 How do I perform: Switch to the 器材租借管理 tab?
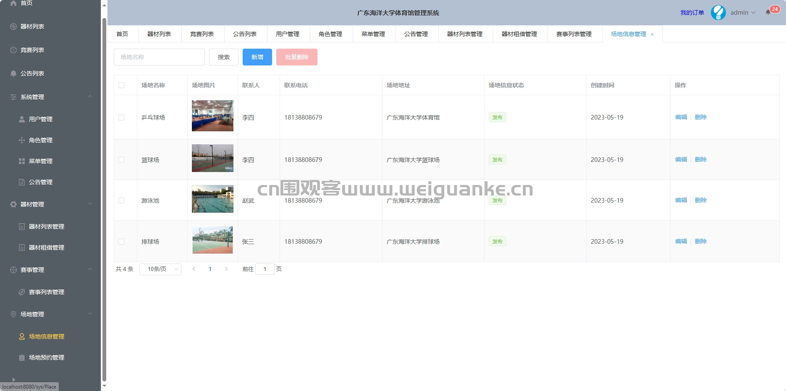point(519,34)
